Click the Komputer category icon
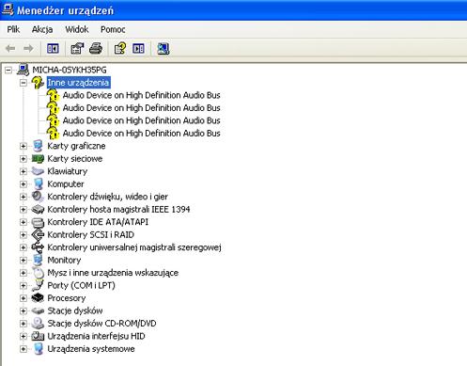The width and height of the screenshot is (467, 366). [38, 184]
